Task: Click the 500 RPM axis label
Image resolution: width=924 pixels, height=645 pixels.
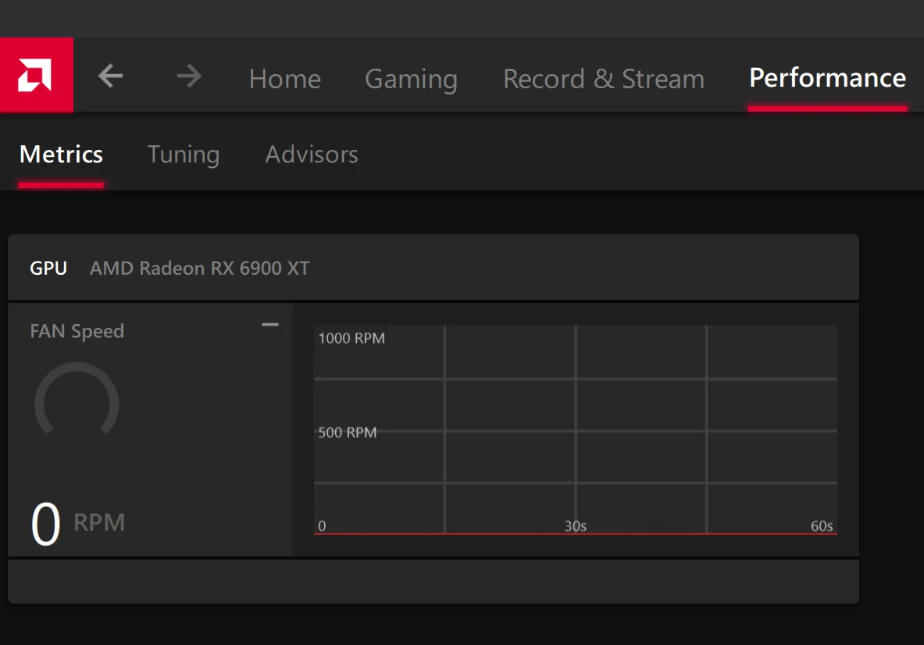Action: pyautogui.click(x=347, y=433)
